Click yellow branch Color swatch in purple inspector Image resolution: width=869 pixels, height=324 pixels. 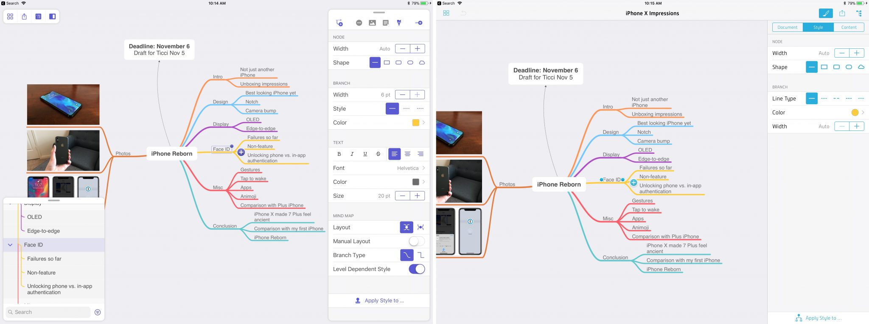coord(416,123)
